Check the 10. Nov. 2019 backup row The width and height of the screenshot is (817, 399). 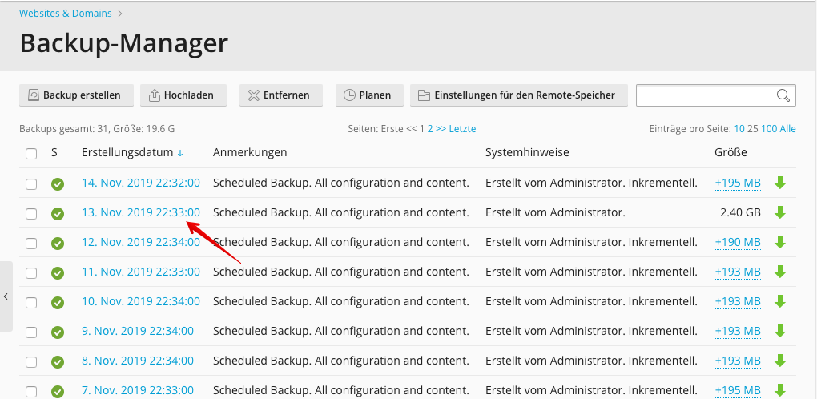click(x=31, y=303)
